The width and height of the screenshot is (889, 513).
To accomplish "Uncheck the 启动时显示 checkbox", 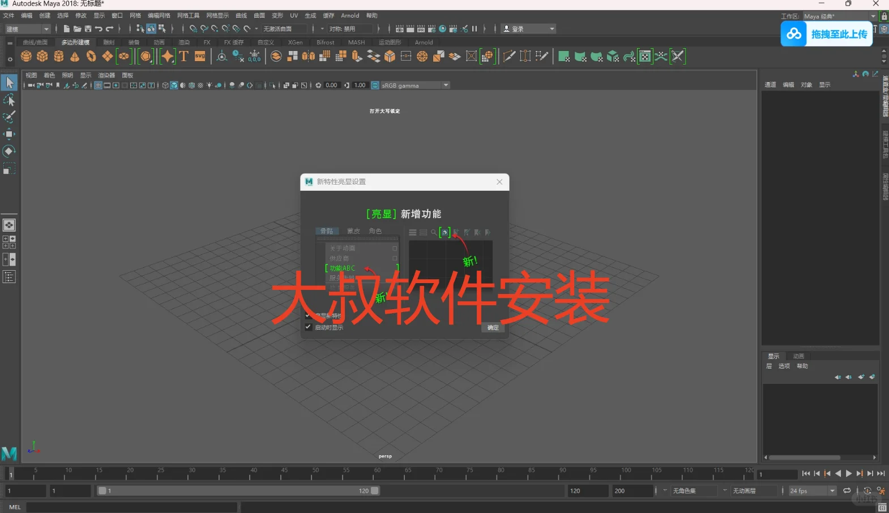I will 308,327.
